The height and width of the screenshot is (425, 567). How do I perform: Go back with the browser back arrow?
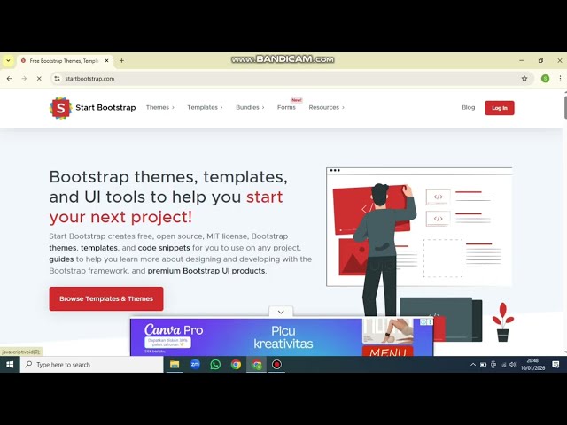point(10,79)
